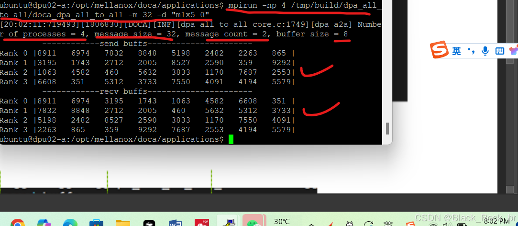Click the "mlx5_0" device argument

click(x=190, y=15)
